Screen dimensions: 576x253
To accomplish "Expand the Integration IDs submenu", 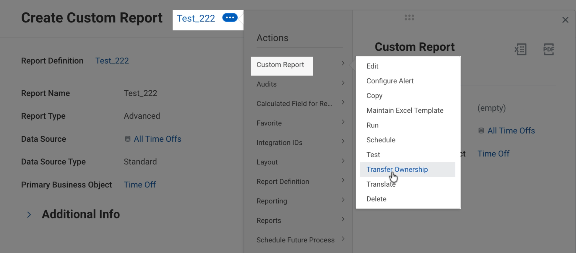I will coord(300,143).
